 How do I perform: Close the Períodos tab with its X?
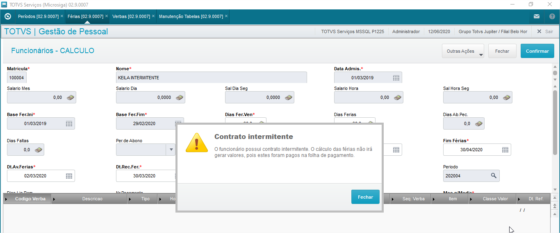pyautogui.click(x=62, y=16)
